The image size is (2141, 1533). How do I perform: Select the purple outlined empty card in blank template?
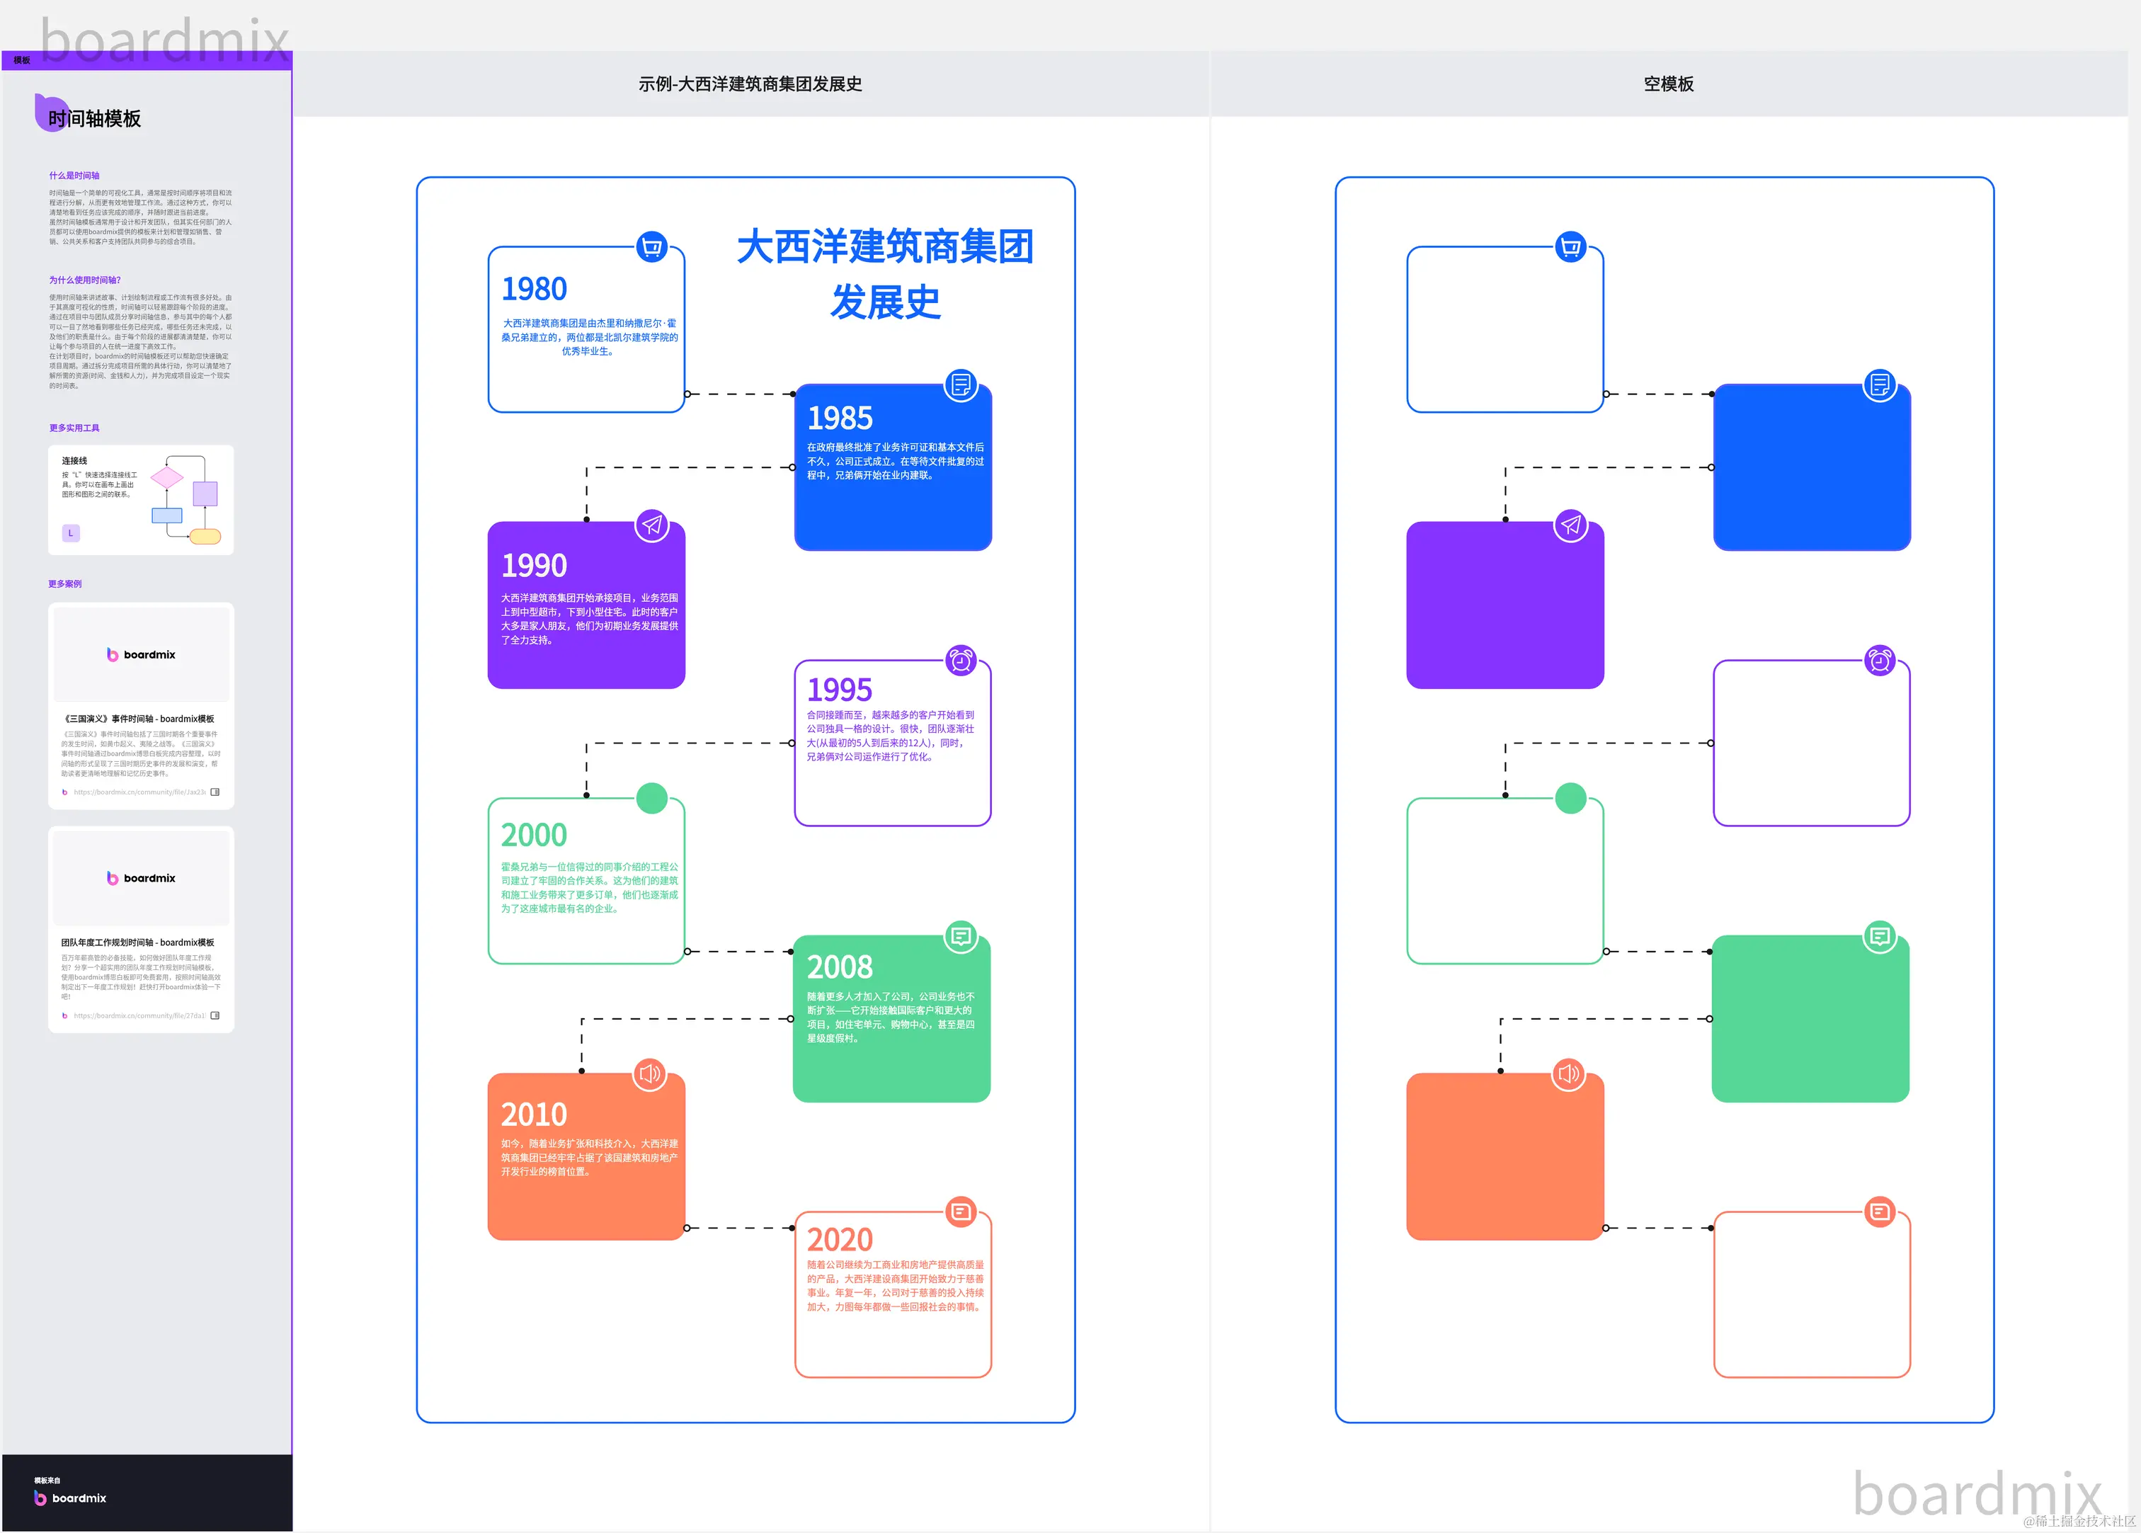point(1812,743)
